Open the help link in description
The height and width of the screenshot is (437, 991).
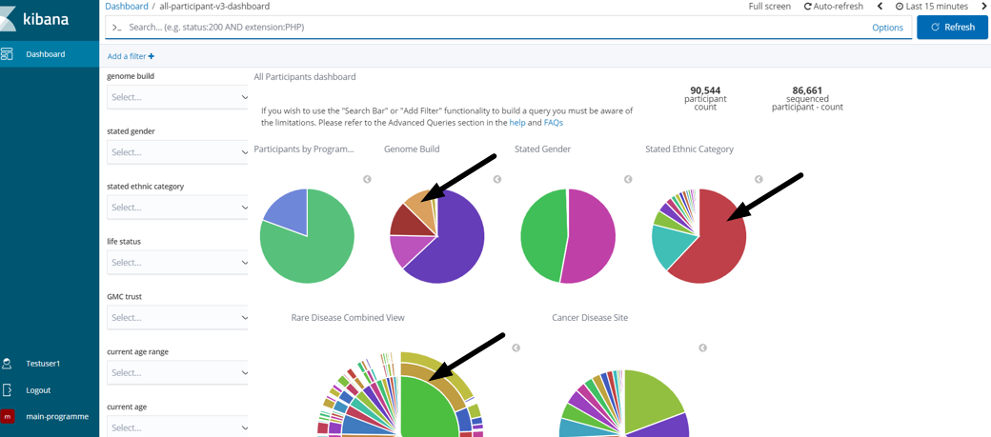click(517, 123)
